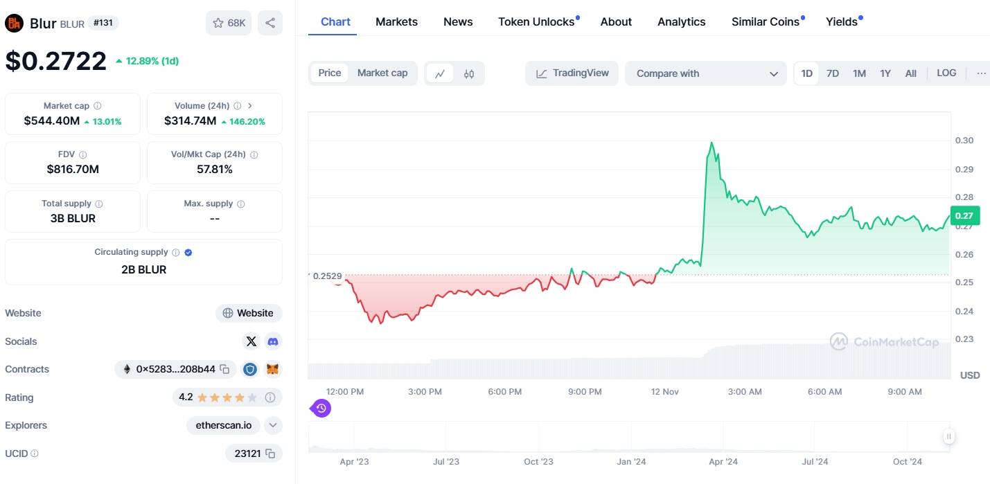
Task: Show UCID info icon
Action: coord(35,454)
